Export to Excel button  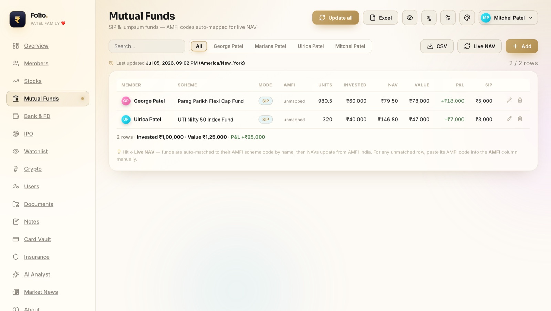pos(381,18)
